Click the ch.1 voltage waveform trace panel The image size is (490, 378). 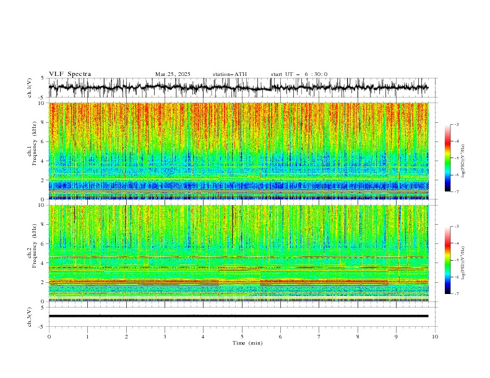pos(243,88)
